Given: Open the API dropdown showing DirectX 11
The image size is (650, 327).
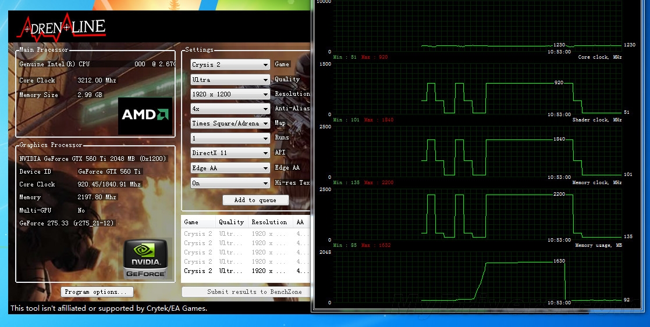Looking at the screenshot, I should (x=230, y=153).
